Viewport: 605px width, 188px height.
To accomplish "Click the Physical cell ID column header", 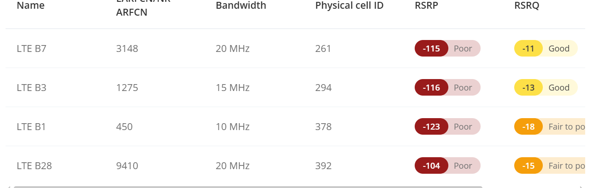I will point(349,6).
